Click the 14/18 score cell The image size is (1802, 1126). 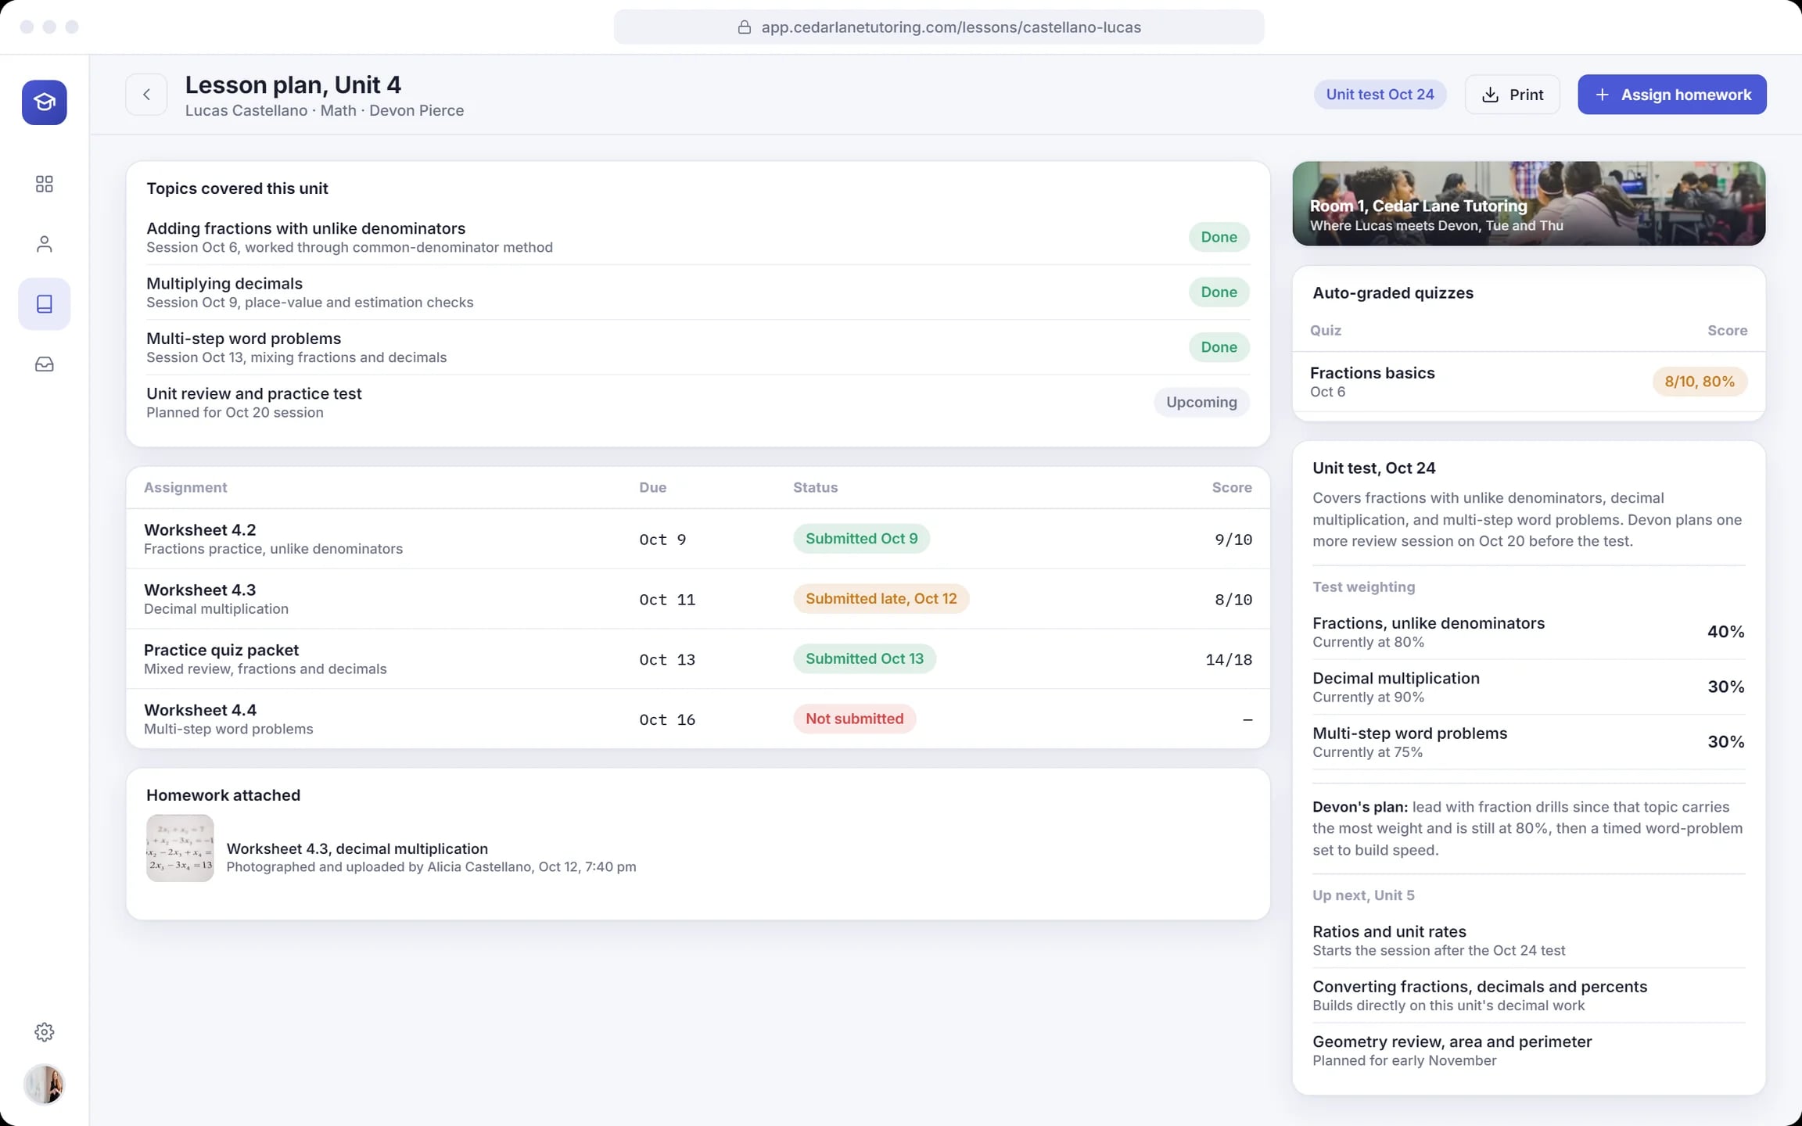[x=1228, y=660]
